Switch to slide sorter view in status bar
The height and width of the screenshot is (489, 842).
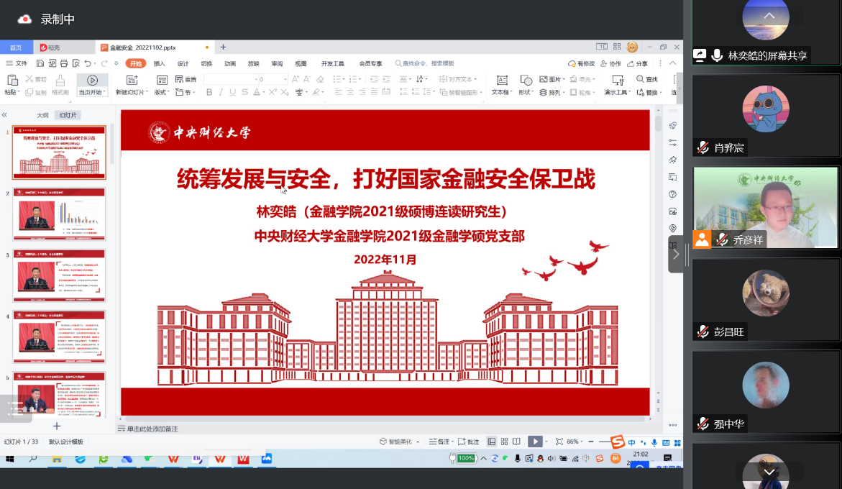(x=504, y=442)
